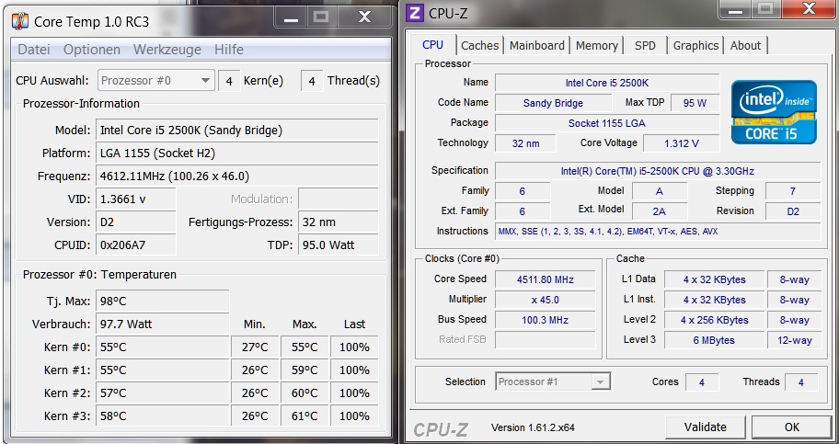Click the VID value 1.3661 v
Screen dimensions: 839x444
tap(136, 199)
